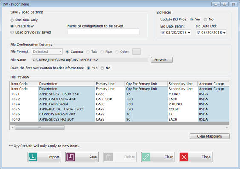This screenshot has width=240, height=169.
Task: Click the quantity 30 cell
Action: pos(146,114)
